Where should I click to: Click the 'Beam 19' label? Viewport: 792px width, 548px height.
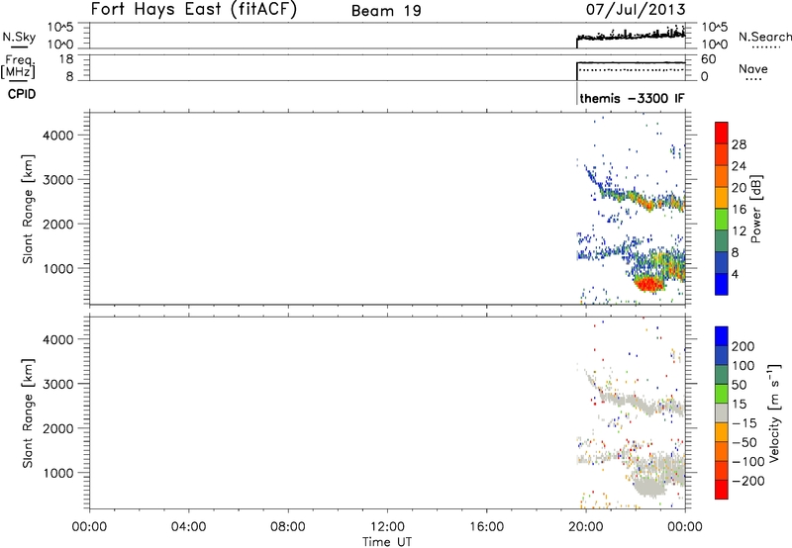(386, 11)
